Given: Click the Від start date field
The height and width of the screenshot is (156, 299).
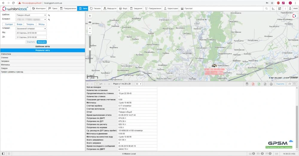Looking at the screenshot, I should tap(31, 33).
